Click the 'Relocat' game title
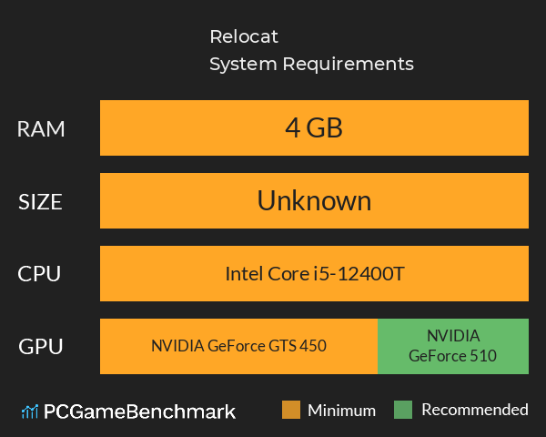This screenshot has width=546, height=437. 244,37
